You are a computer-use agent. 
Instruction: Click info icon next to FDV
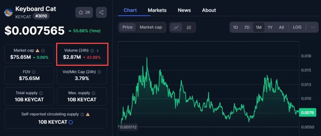(x=34, y=72)
